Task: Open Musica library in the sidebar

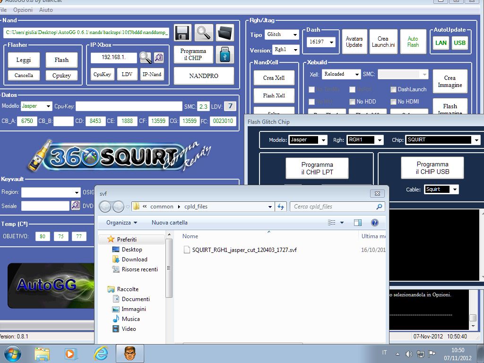Action: (127, 319)
